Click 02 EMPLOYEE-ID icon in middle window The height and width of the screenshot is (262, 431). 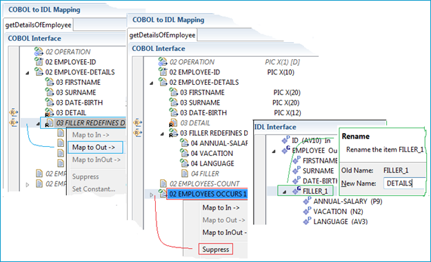tap(163, 72)
